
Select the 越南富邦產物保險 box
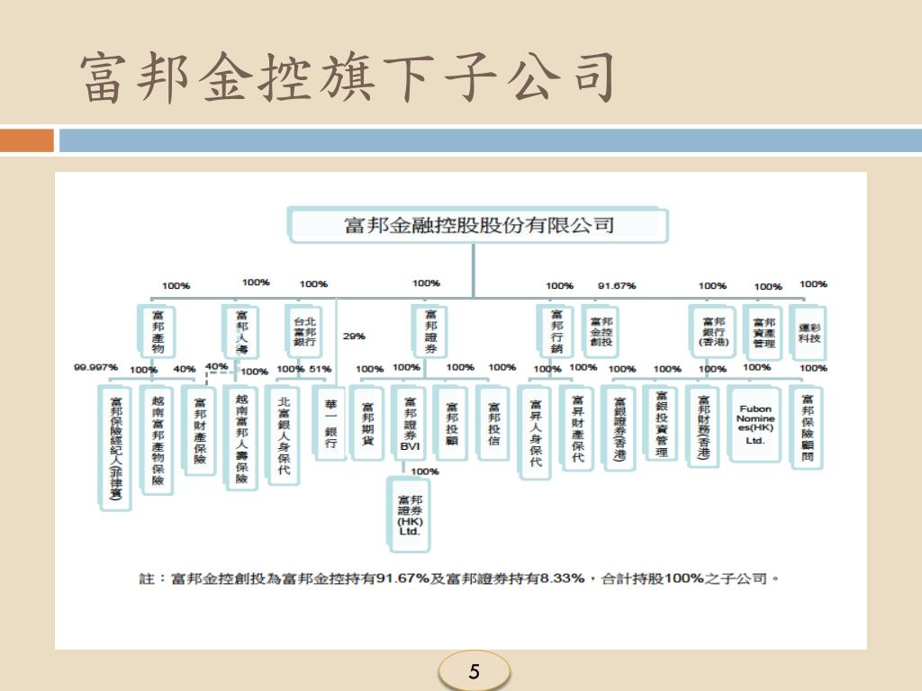click(x=157, y=440)
